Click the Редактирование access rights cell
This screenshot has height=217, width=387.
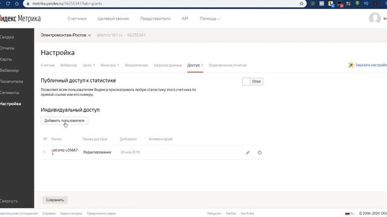tap(97, 153)
